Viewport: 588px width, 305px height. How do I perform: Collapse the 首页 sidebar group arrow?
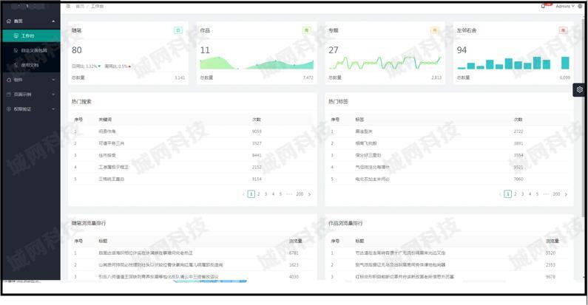point(53,21)
